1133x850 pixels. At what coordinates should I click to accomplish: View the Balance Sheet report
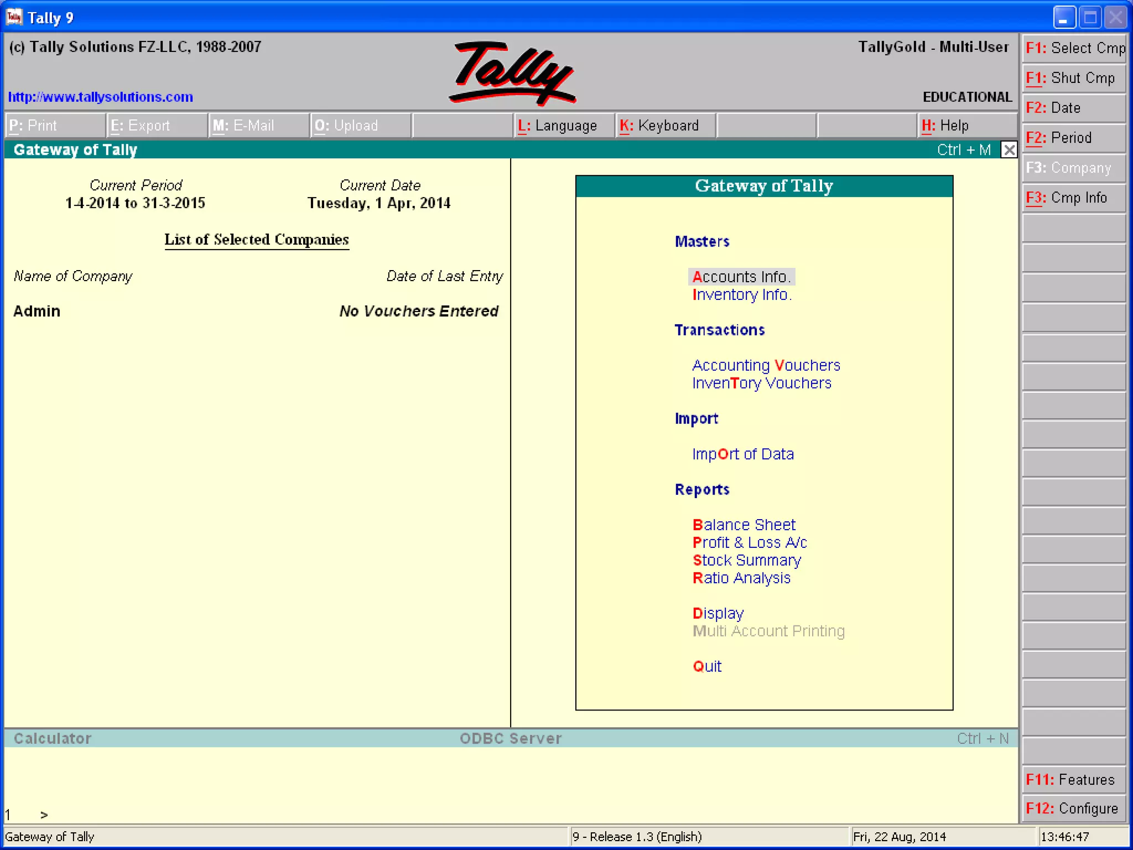[x=744, y=525]
